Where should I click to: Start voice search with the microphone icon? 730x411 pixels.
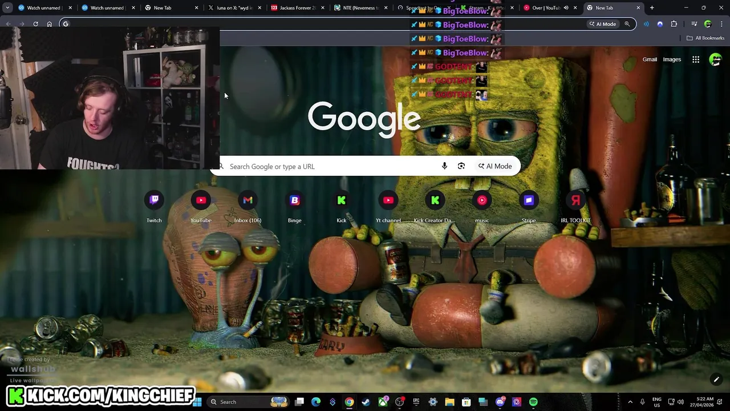coord(444,166)
